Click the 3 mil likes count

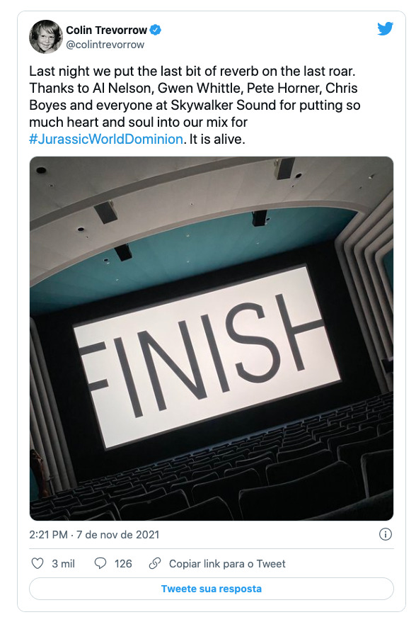click(x=63, y=564)
